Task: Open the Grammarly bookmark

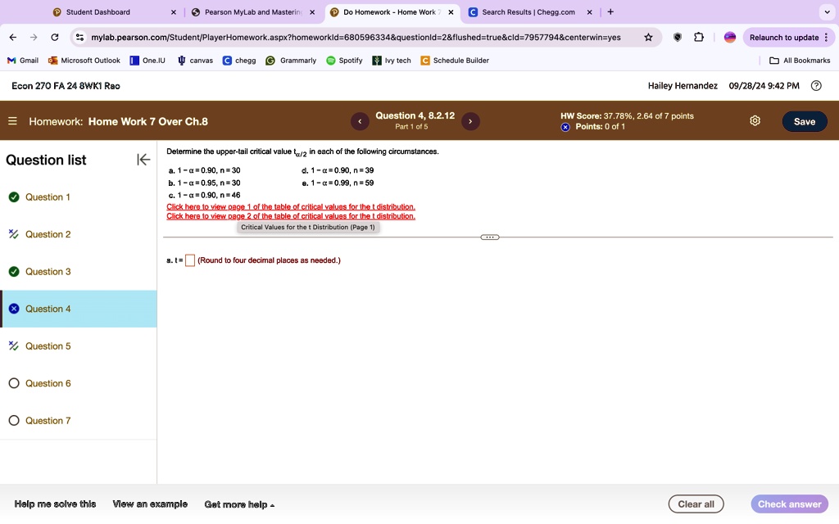Action: pyautogui.click(x=291, y=61)
